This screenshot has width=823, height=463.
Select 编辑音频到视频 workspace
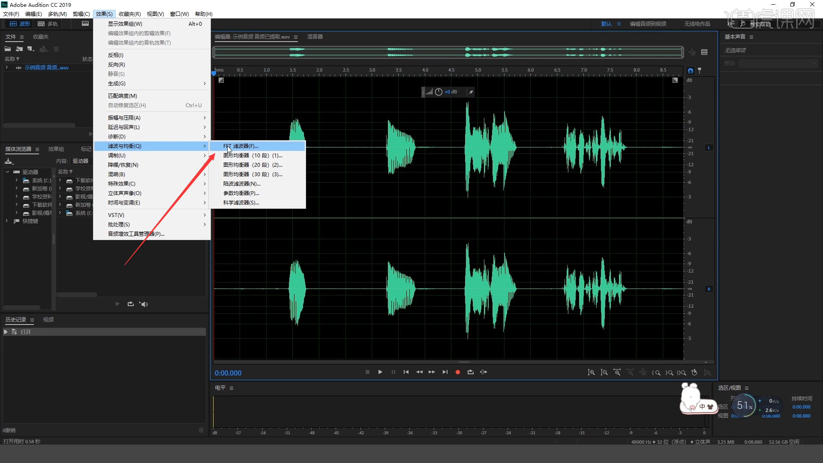click(x=648, y=24)
